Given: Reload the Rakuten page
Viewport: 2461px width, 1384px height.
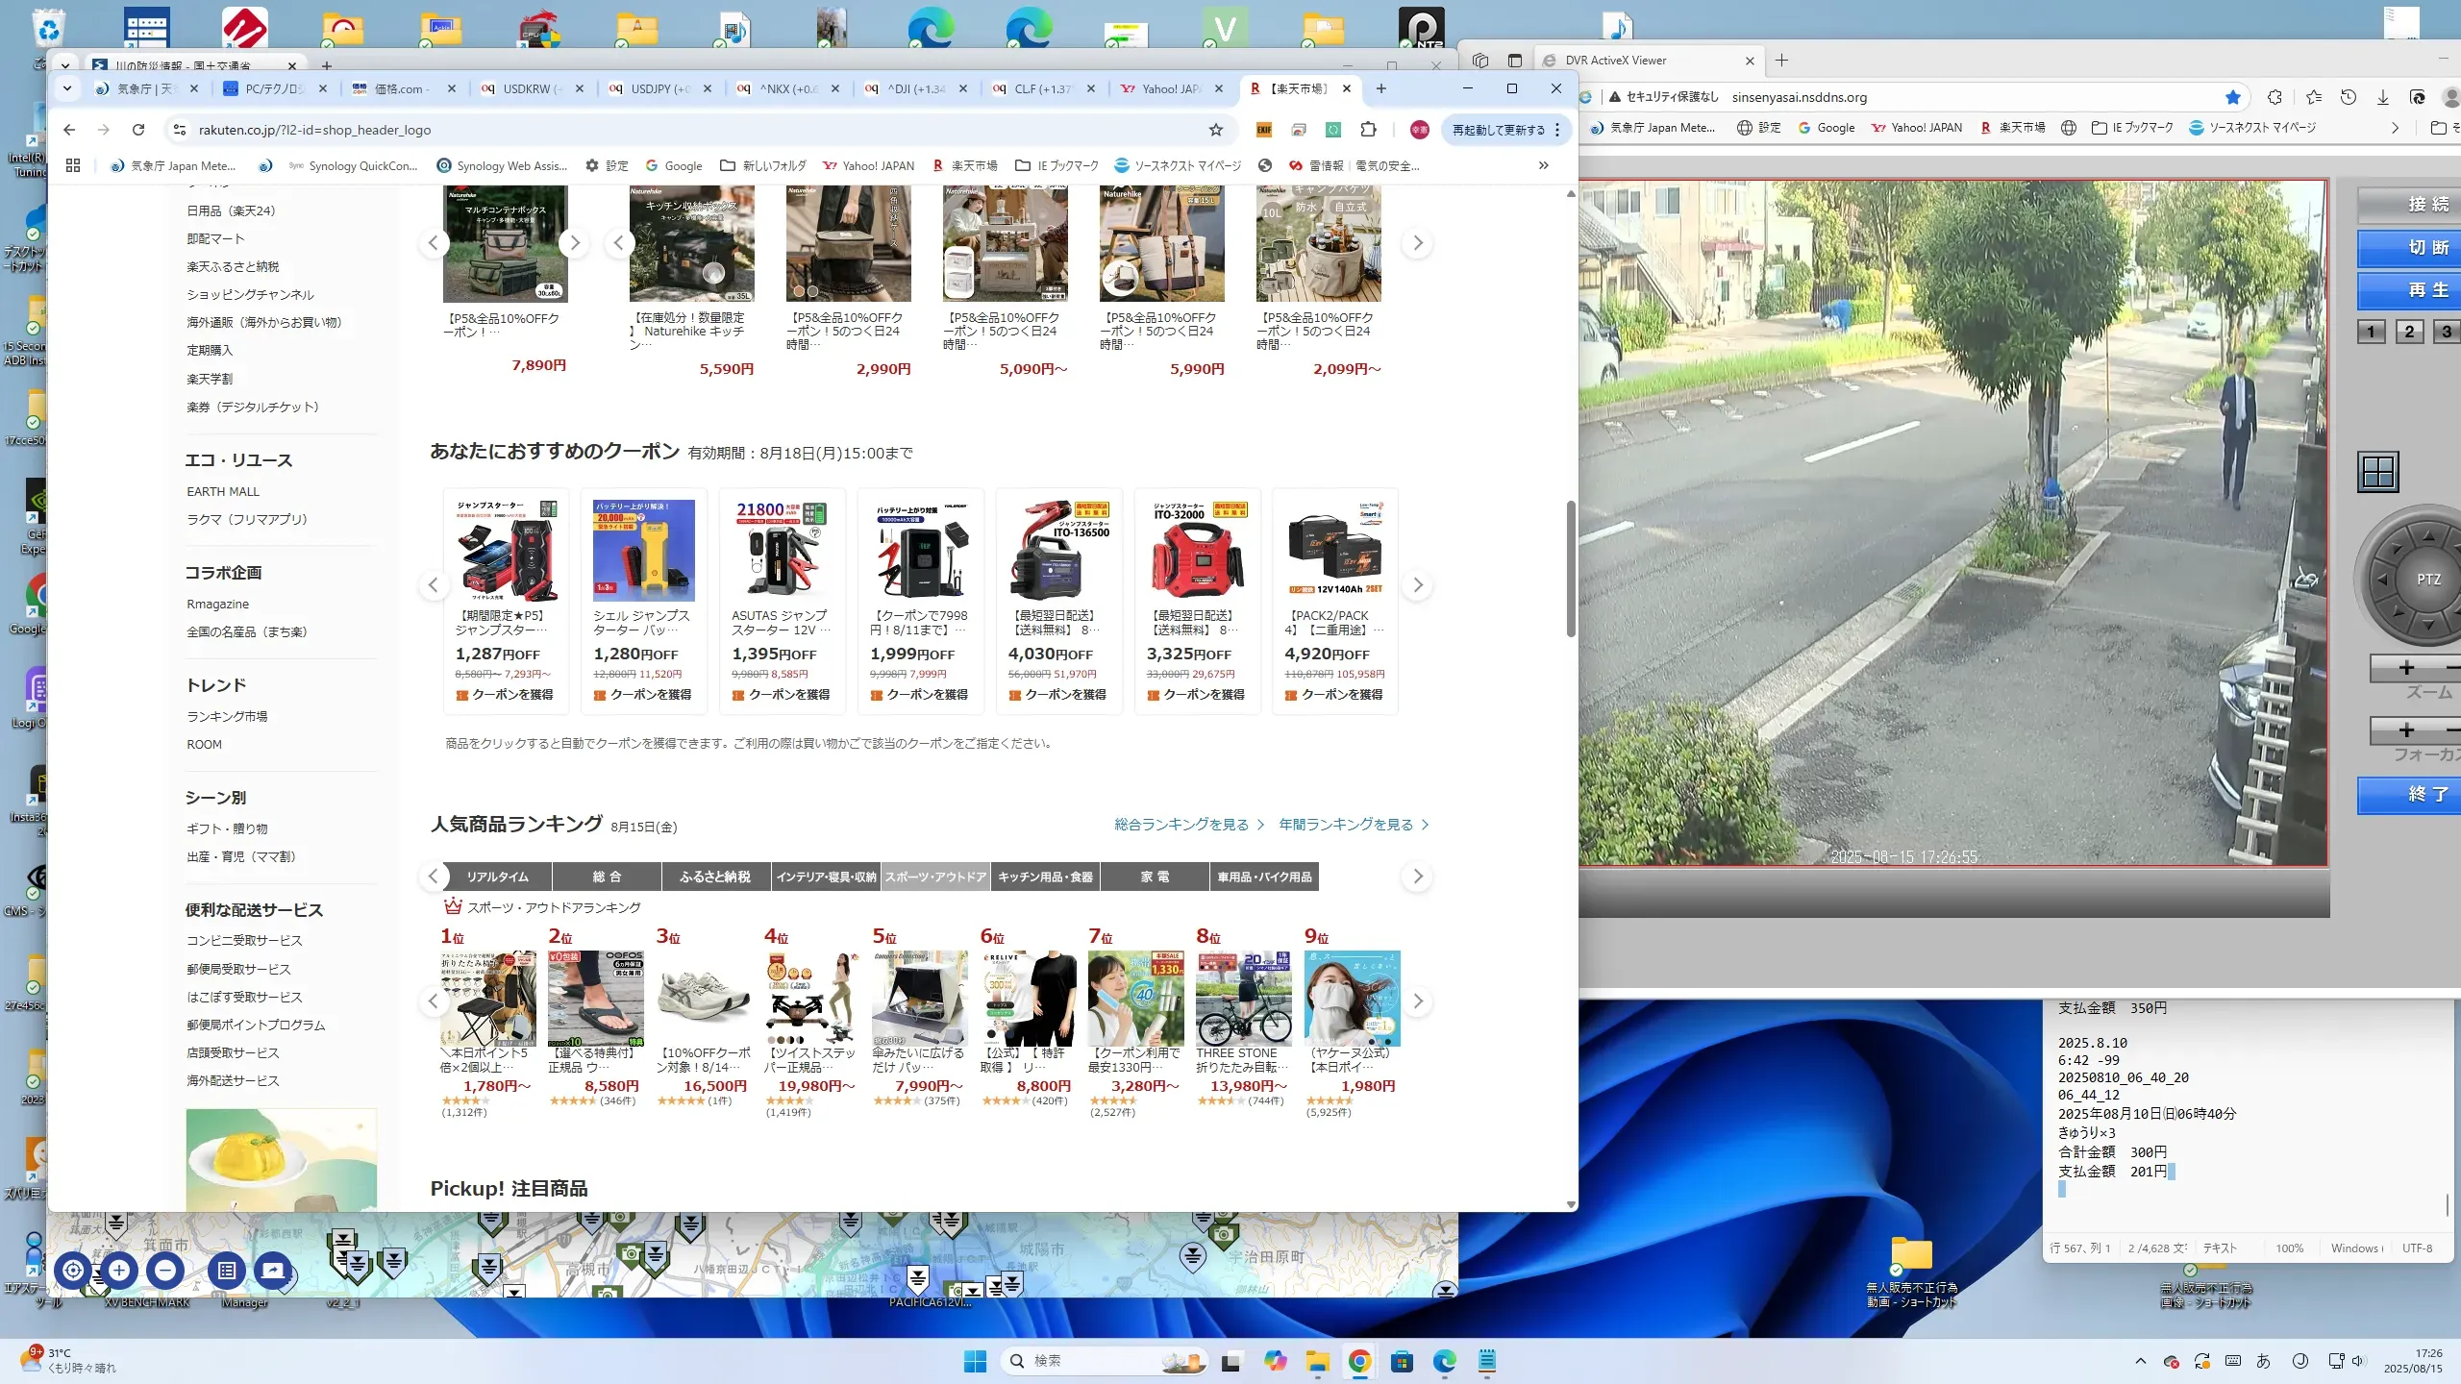Looking at the screenshot, I should 138,130.
